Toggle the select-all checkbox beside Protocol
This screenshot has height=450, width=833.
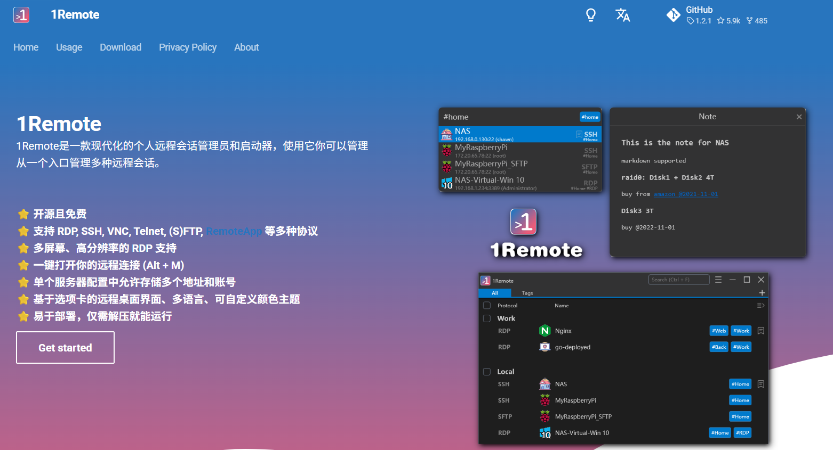click(487, 306)
